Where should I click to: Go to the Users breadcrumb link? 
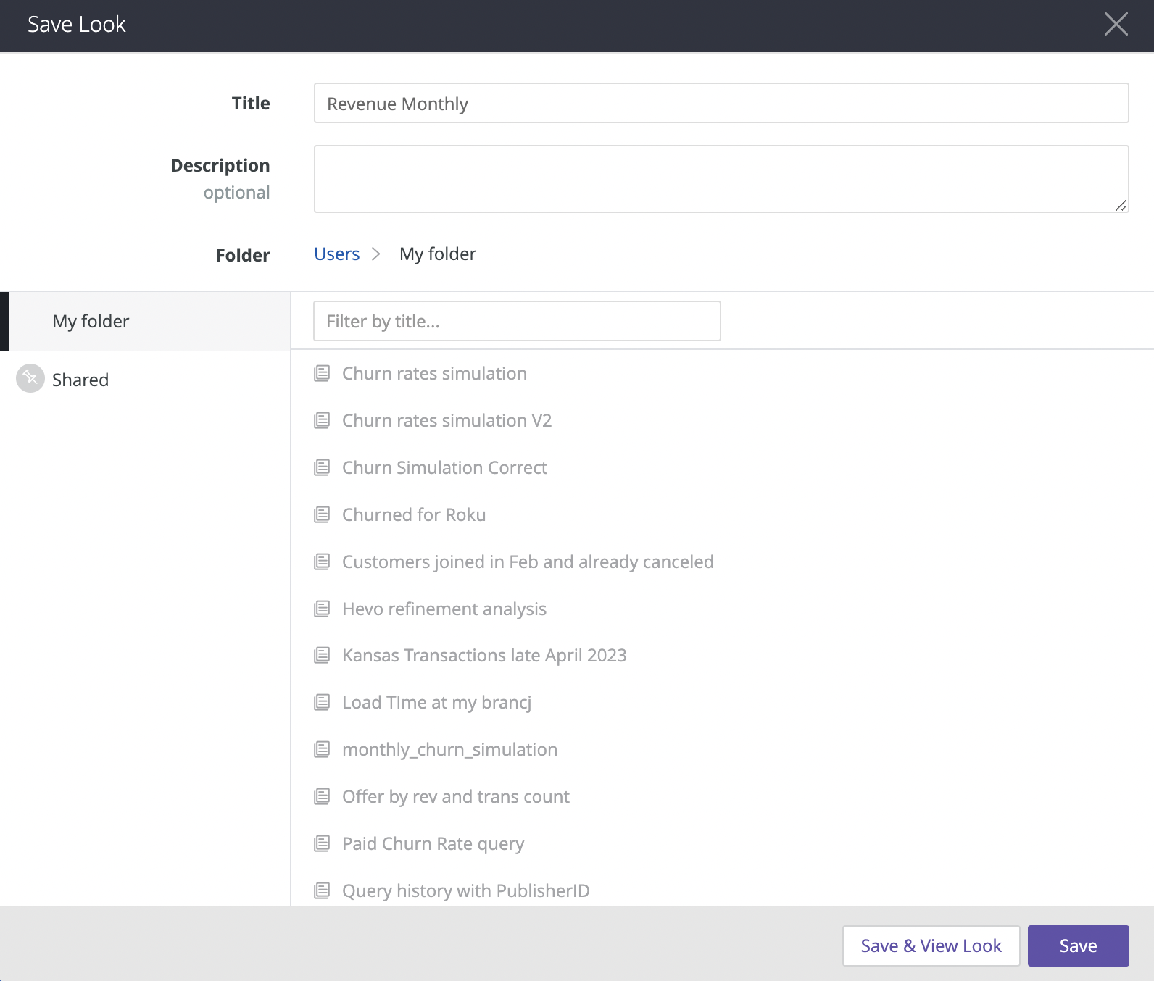(x=337, y=254)
